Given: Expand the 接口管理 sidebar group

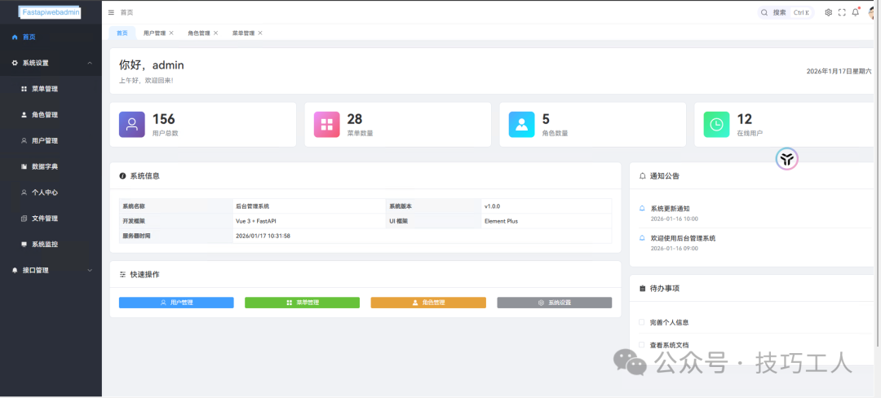Looking at the screenshot, I should coord(51,270).
